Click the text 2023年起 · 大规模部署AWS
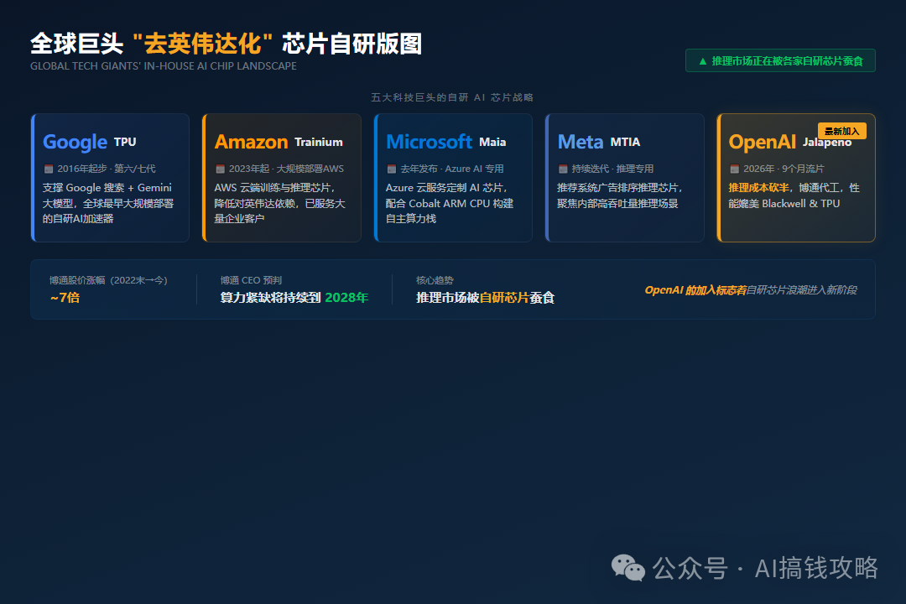906x604 pixels. click(286, 169)
